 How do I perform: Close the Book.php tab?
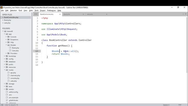(83, 14)
